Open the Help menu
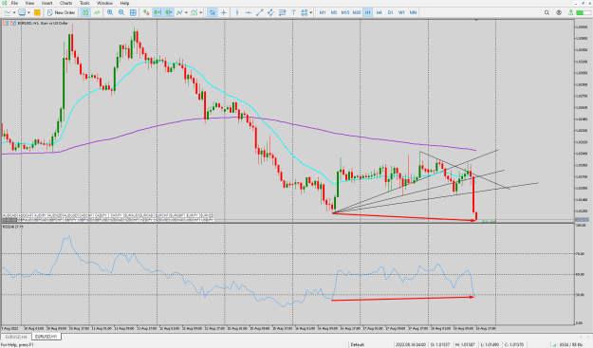This screenshot has width=593, height=348. (125, 3)
